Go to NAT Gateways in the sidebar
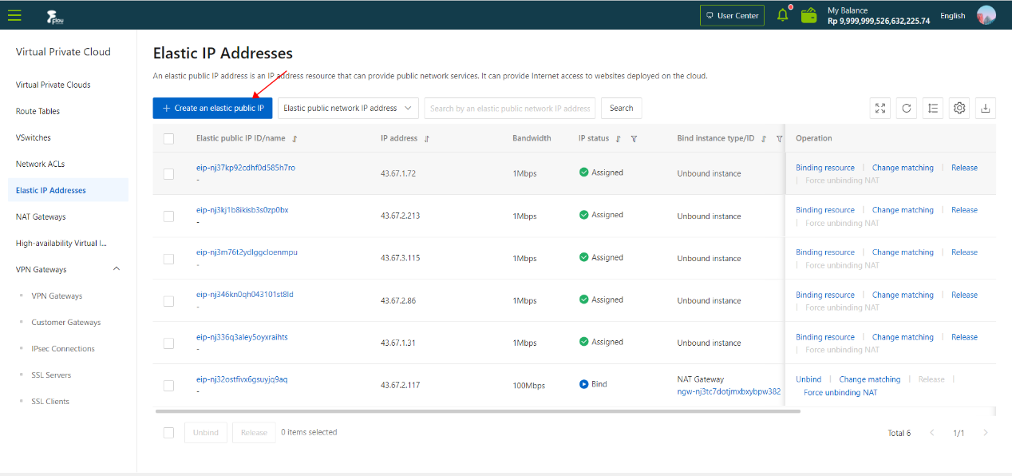The height and width of the screenshot is (476, 1012). click(x=41, y=216)
